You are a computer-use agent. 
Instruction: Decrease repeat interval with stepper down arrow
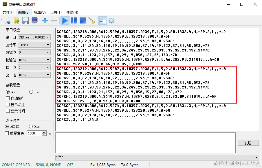44,134
